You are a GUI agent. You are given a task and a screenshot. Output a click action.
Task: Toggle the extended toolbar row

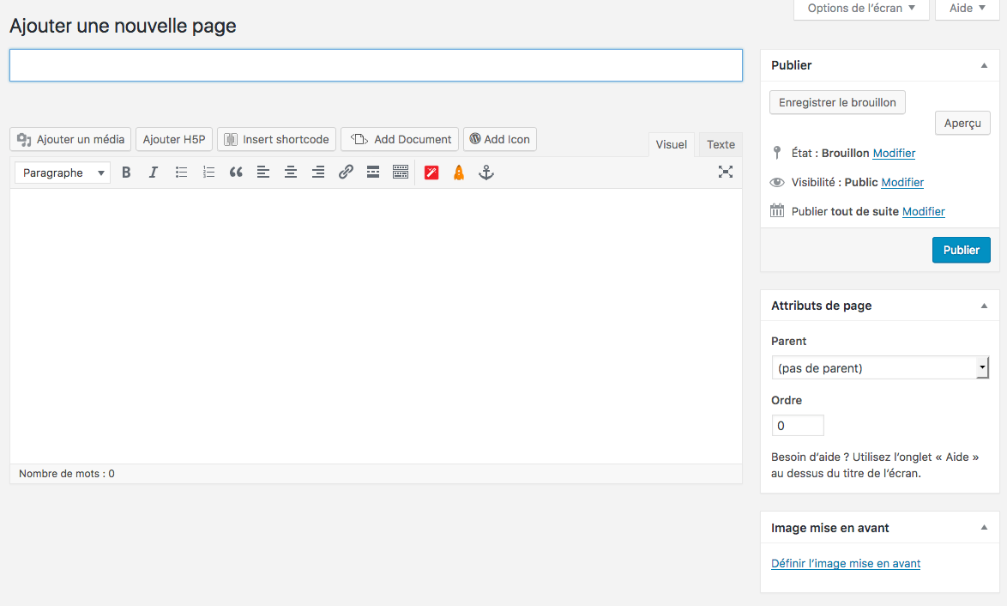401,173
